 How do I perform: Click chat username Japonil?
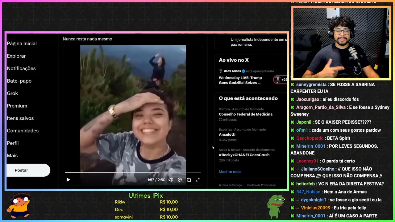tap(304, 122)
